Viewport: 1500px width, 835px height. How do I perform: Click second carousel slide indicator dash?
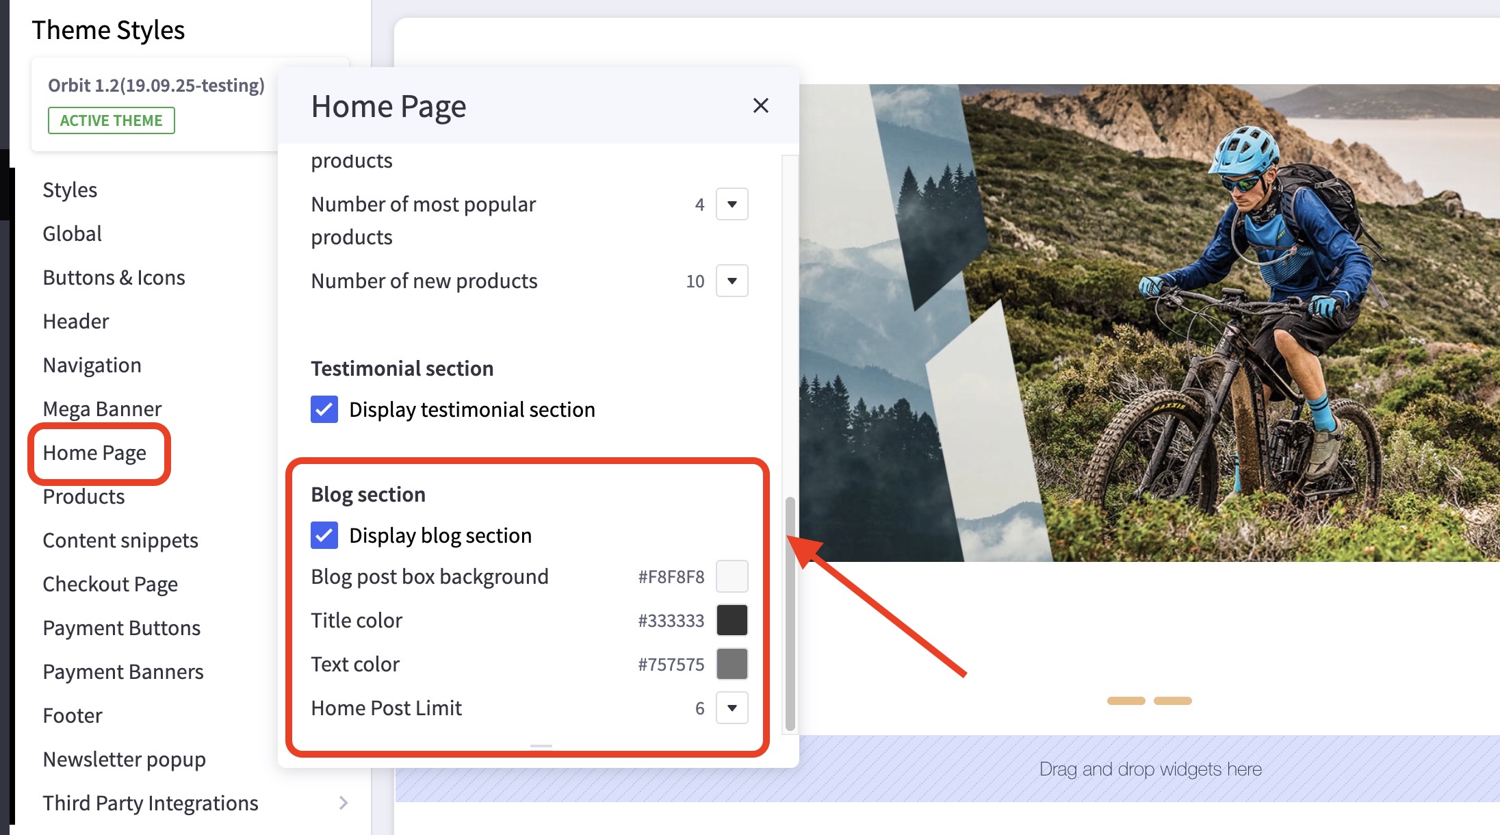point(1172,701)
